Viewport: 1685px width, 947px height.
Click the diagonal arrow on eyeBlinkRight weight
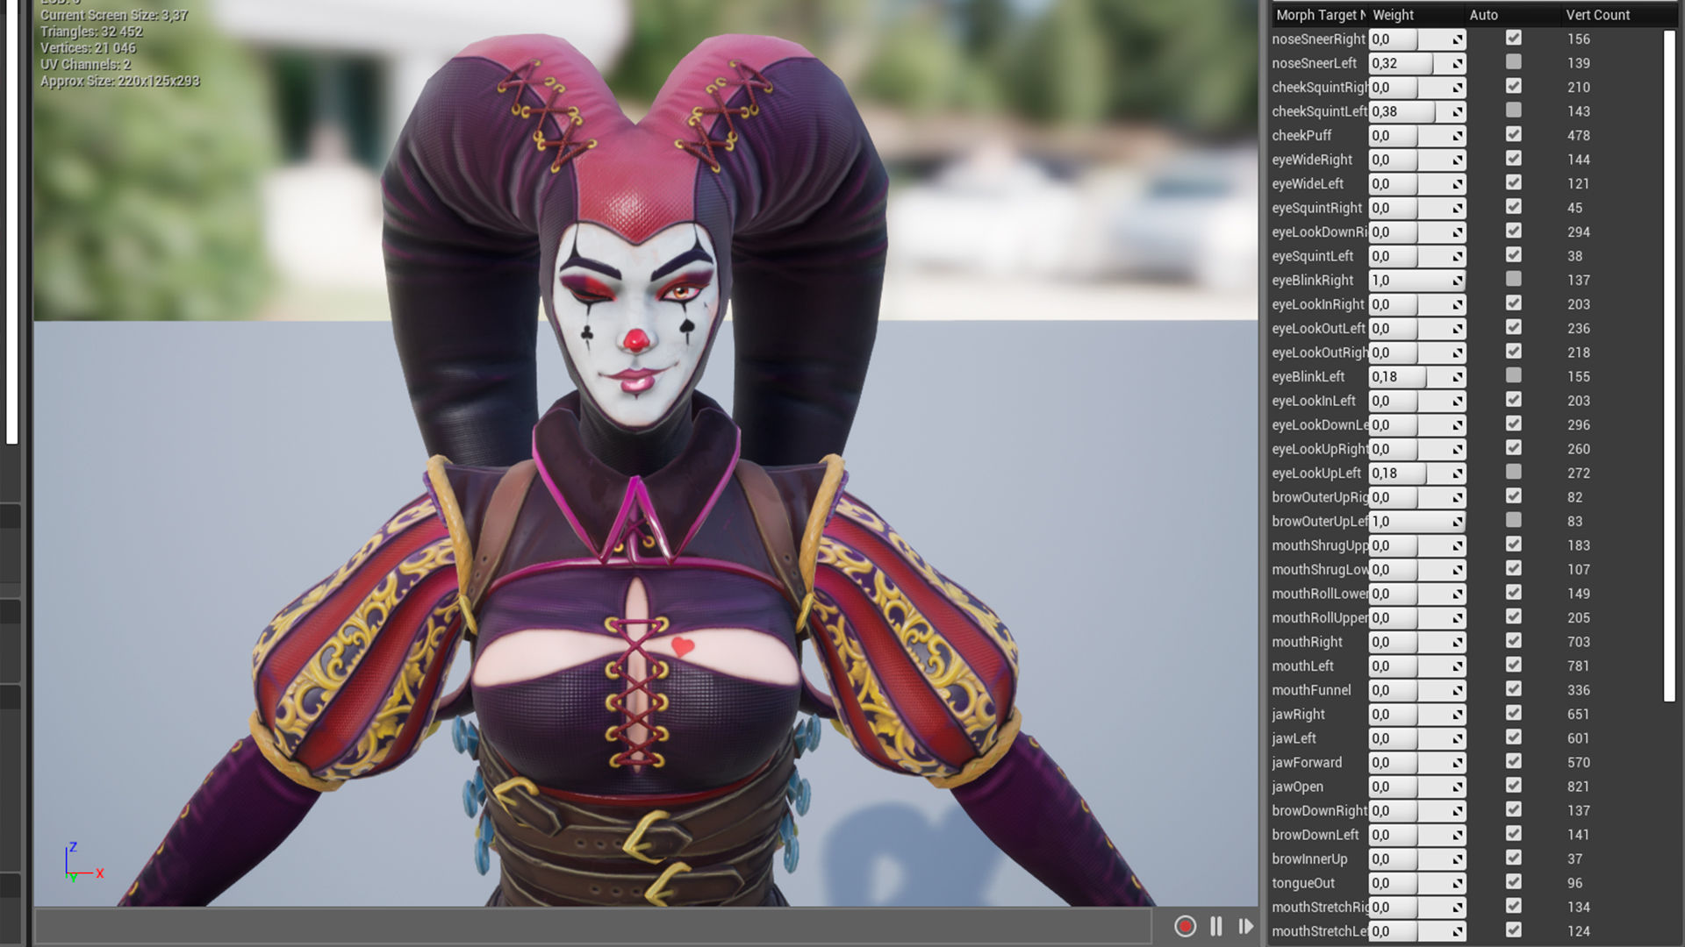tap(1457, 281)
